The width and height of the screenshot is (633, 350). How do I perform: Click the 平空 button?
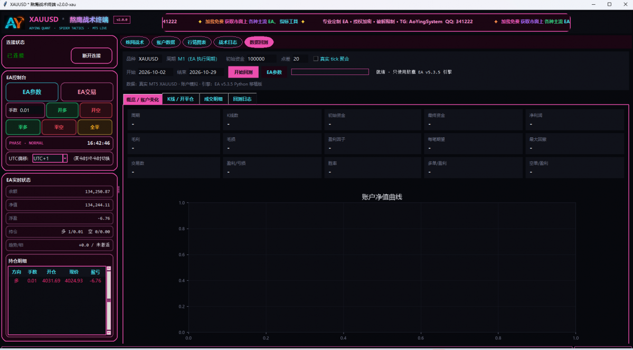(x=59, y=127)
